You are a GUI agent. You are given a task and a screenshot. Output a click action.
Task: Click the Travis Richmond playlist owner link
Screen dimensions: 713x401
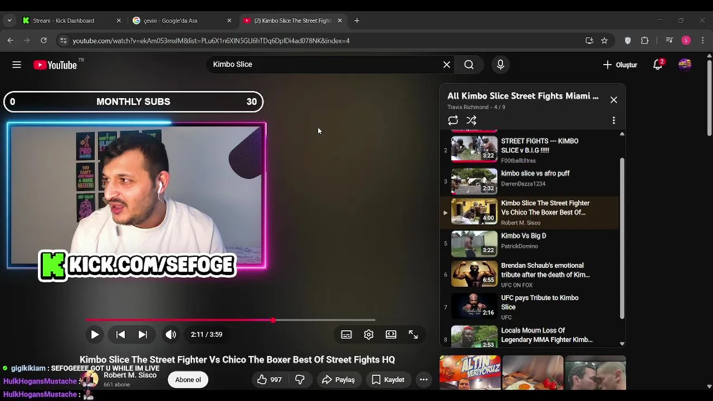point(468,107)
